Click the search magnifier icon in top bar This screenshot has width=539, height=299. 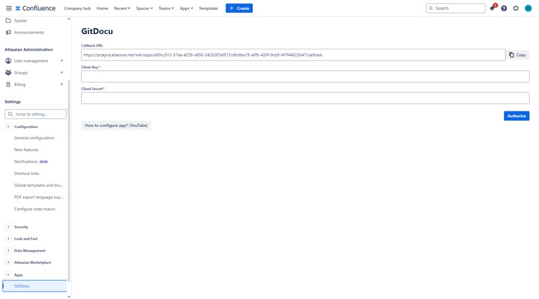pos(431,8)
